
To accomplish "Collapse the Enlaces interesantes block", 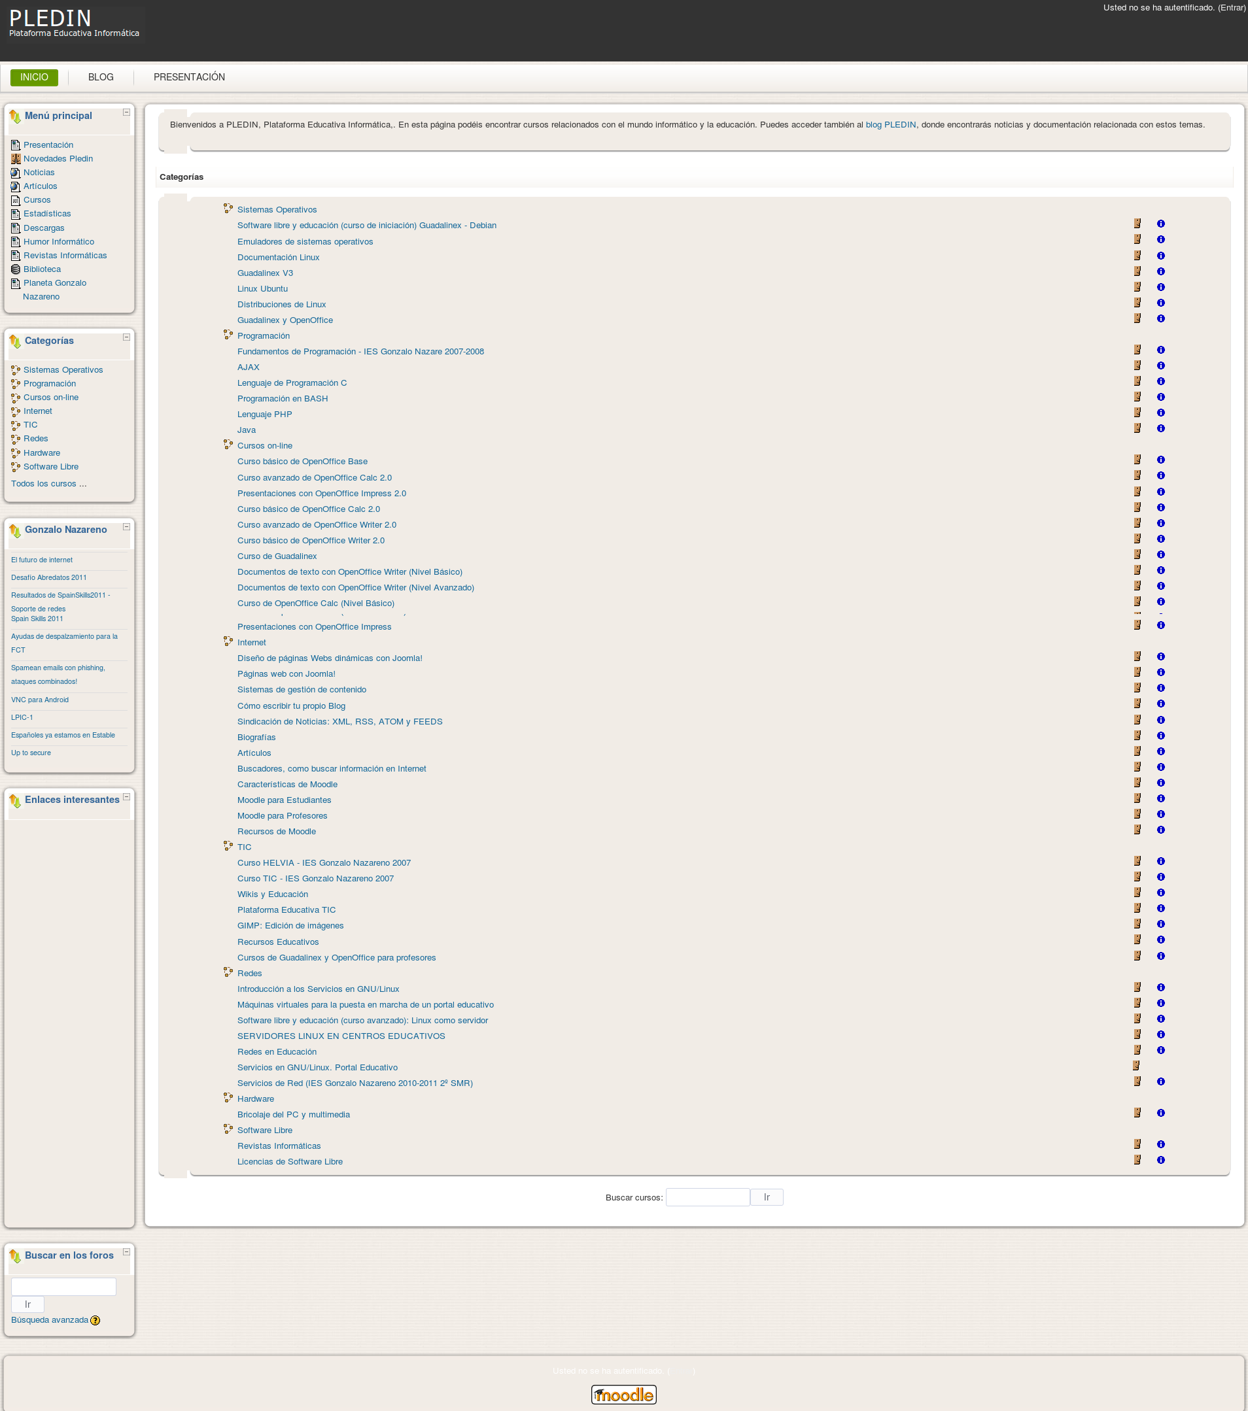I will click(126, 796).
